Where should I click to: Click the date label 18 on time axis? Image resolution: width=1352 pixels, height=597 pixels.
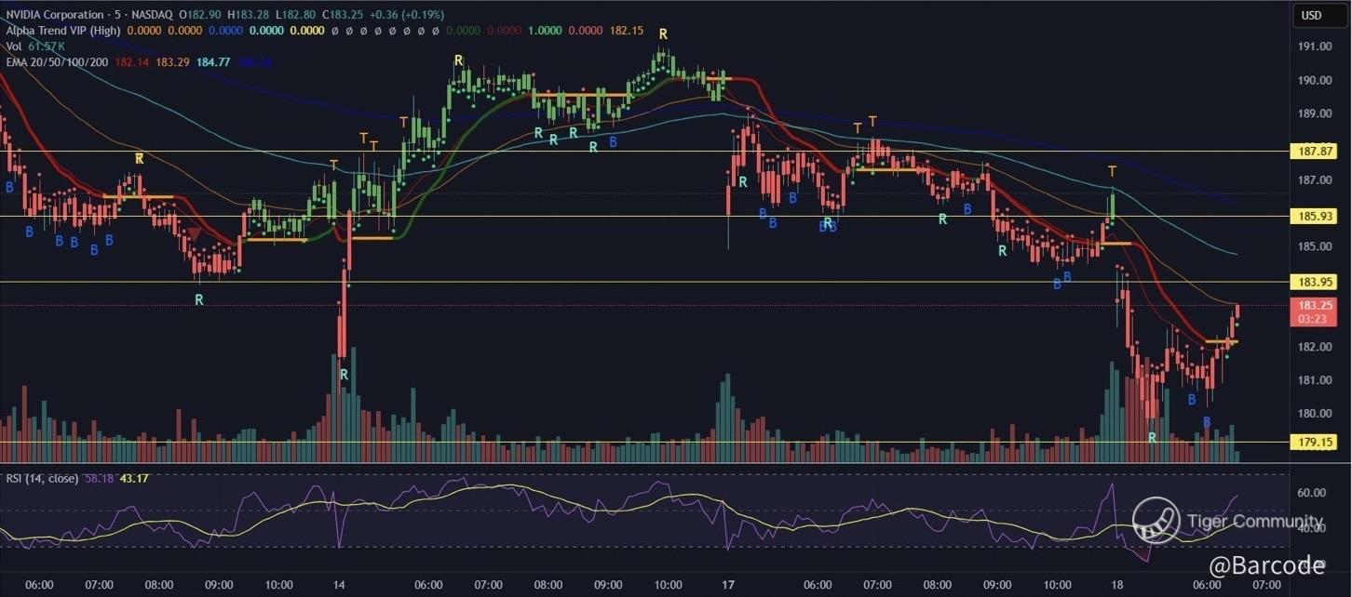[1117, 585]
